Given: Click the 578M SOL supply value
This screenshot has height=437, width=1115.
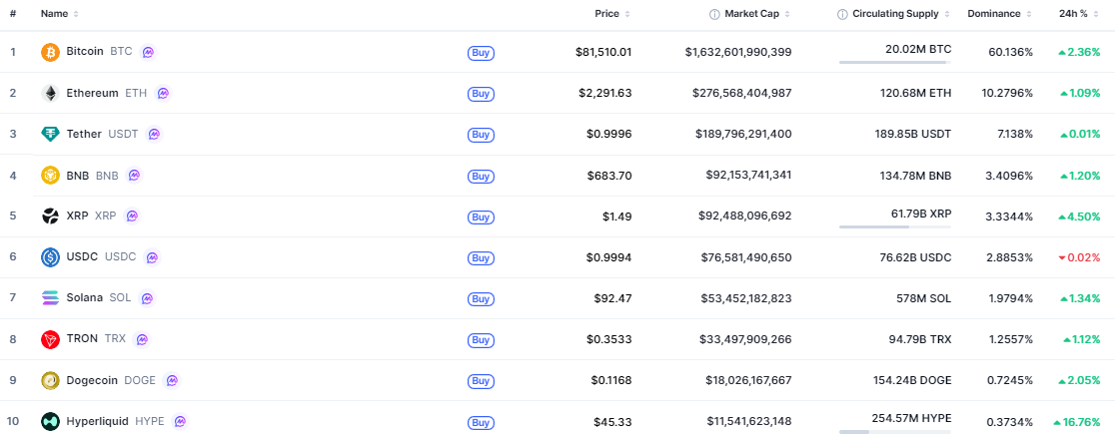Looking at the screenshot, I should [924, 297].
